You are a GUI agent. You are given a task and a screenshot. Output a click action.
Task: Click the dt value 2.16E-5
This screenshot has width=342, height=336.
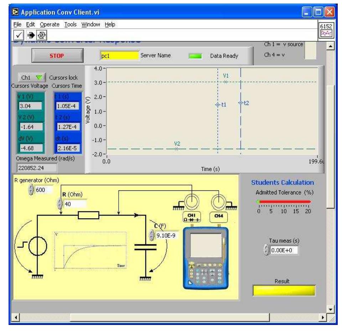pos(68,148)
